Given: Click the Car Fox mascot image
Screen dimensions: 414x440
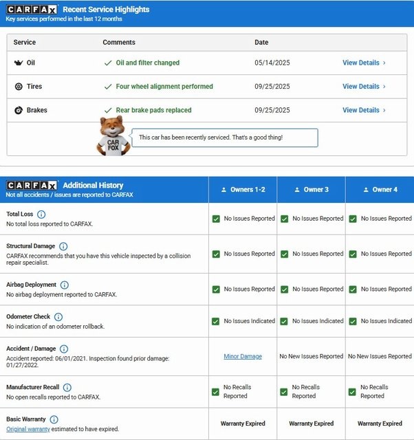Looking at the screenshot, I should 112,136.
